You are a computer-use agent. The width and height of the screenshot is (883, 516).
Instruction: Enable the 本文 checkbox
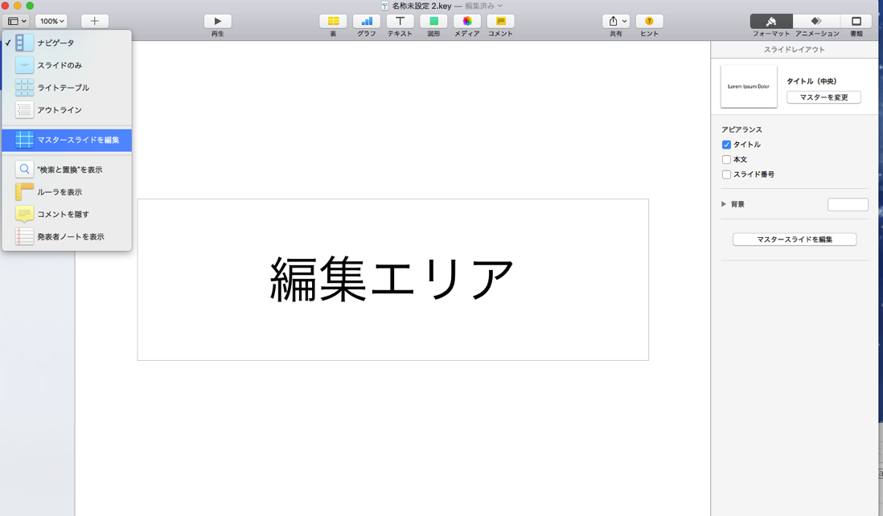point(726,160)
